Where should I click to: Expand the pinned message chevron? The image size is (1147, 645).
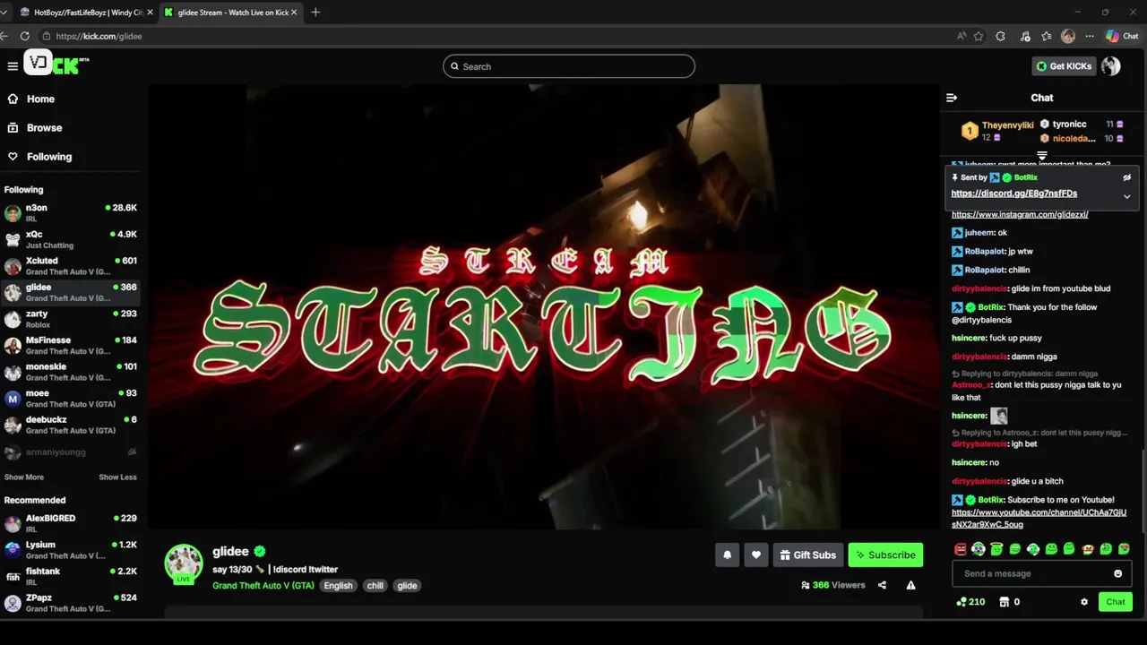coord(1126,196)
